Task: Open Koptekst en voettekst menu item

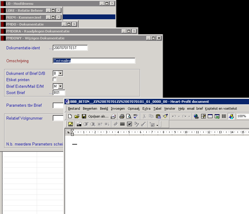Action: (x=221, y=109)
